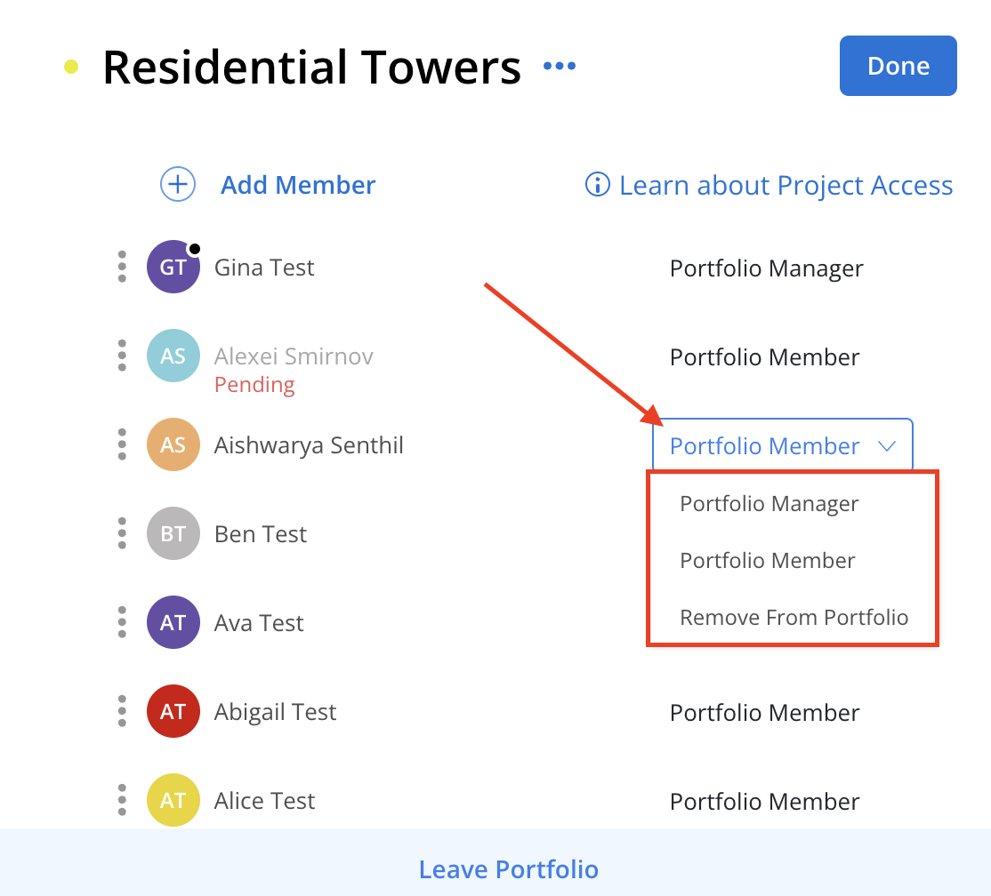Choose Remove From Portfolio option
991x896 pixels.
pyautogui.click(x=794, y=617)
